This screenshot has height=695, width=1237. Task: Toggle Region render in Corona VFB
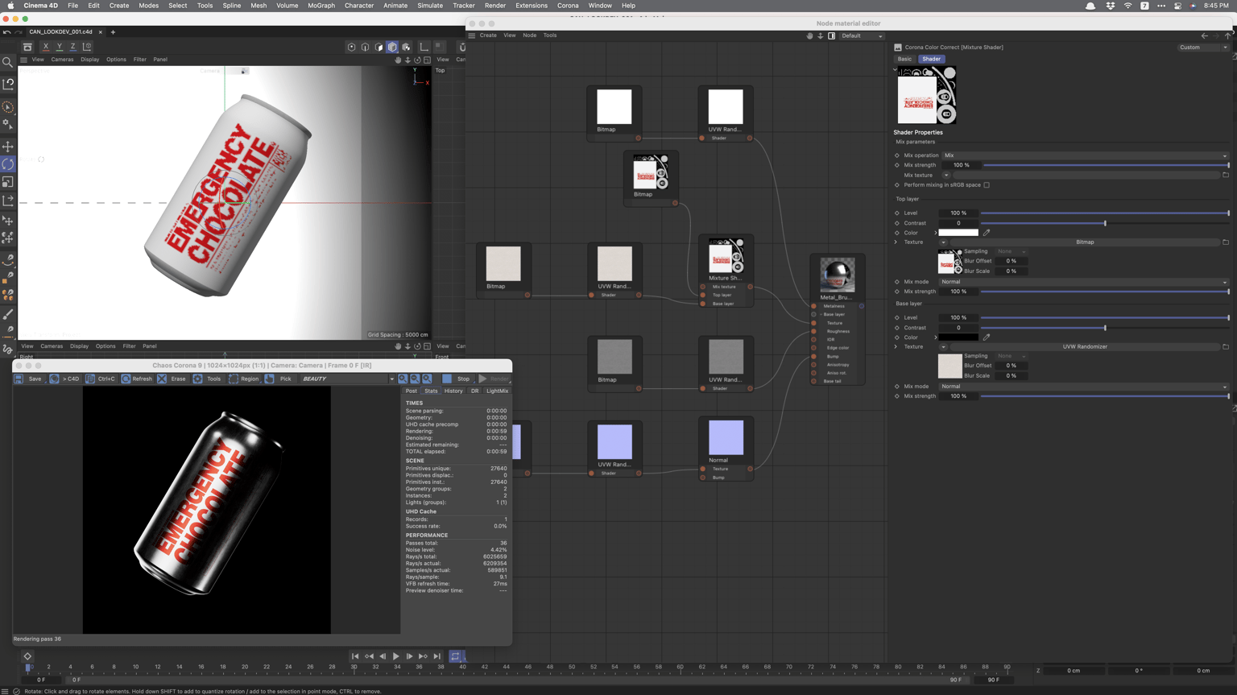[244, 379]
